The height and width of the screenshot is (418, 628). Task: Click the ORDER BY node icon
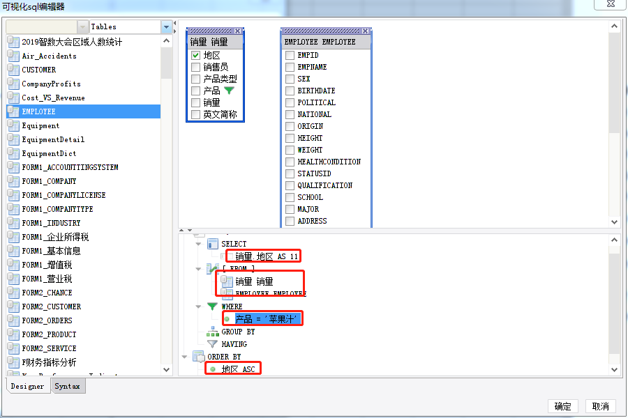coord(199,357)
